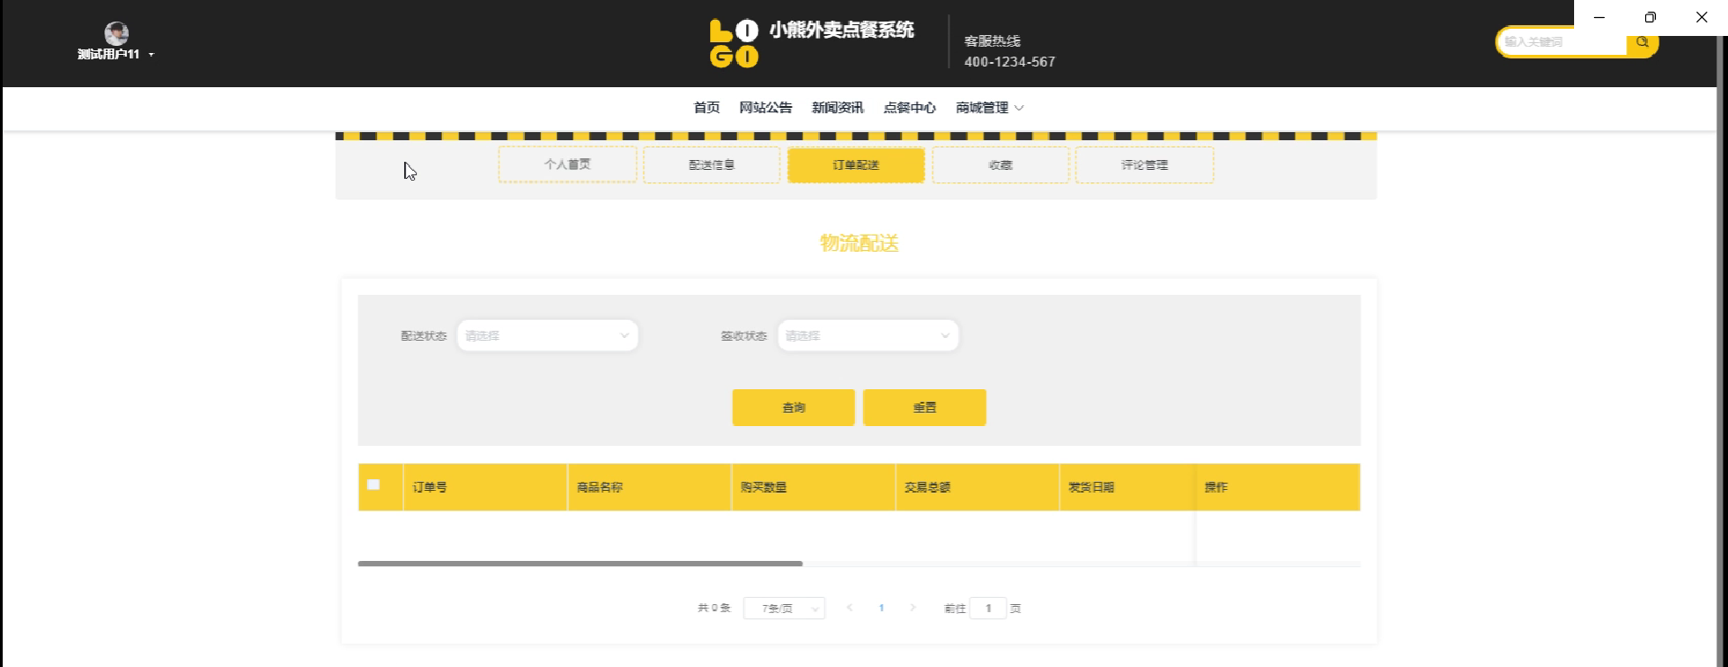Open 新闻资讯 navigation item

coord(838,108)
